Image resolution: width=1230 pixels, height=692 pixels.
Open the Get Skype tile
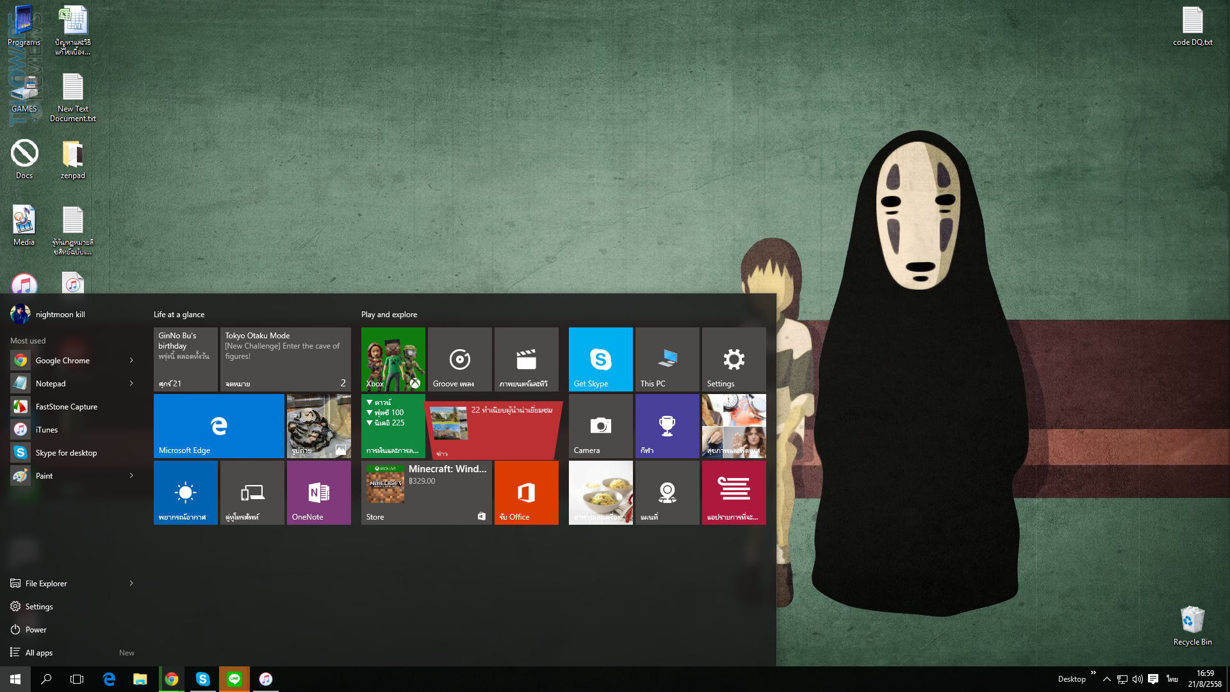[600, 359]
